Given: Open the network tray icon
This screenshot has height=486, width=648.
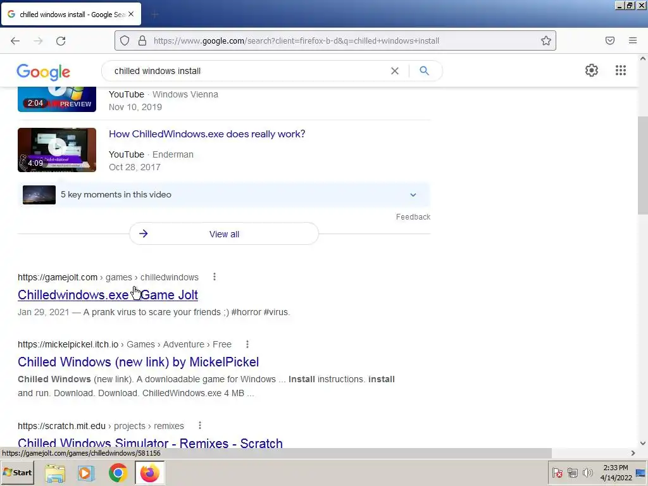Looking at the screenshot, I should pyautogui.click(x=572, y=473).
